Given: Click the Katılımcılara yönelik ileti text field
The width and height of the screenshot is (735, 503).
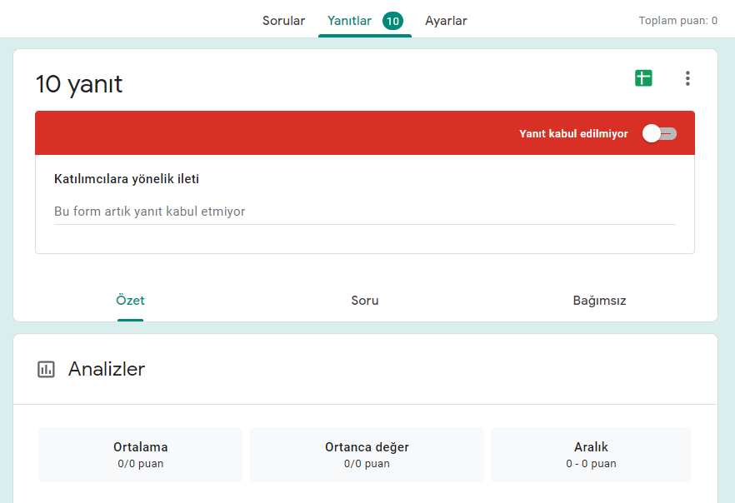Looking at the screenshot, I should click(365, 212).
